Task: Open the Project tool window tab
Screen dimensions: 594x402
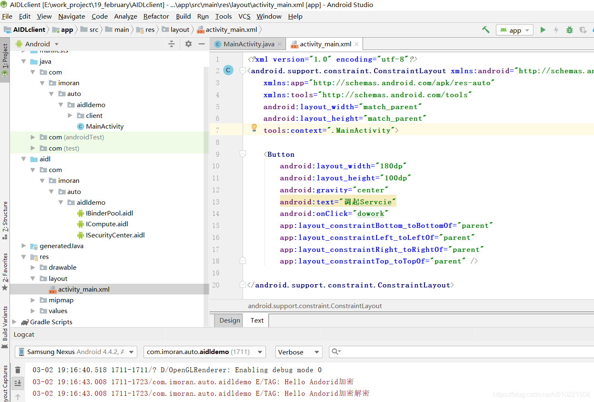Action: (5, 60)
